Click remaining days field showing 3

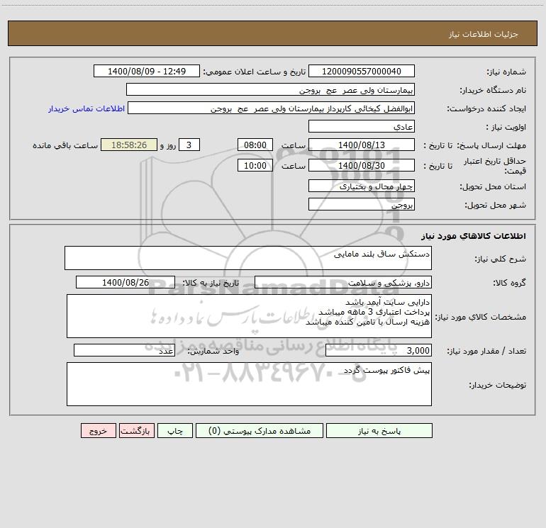(x=189, y=145)
